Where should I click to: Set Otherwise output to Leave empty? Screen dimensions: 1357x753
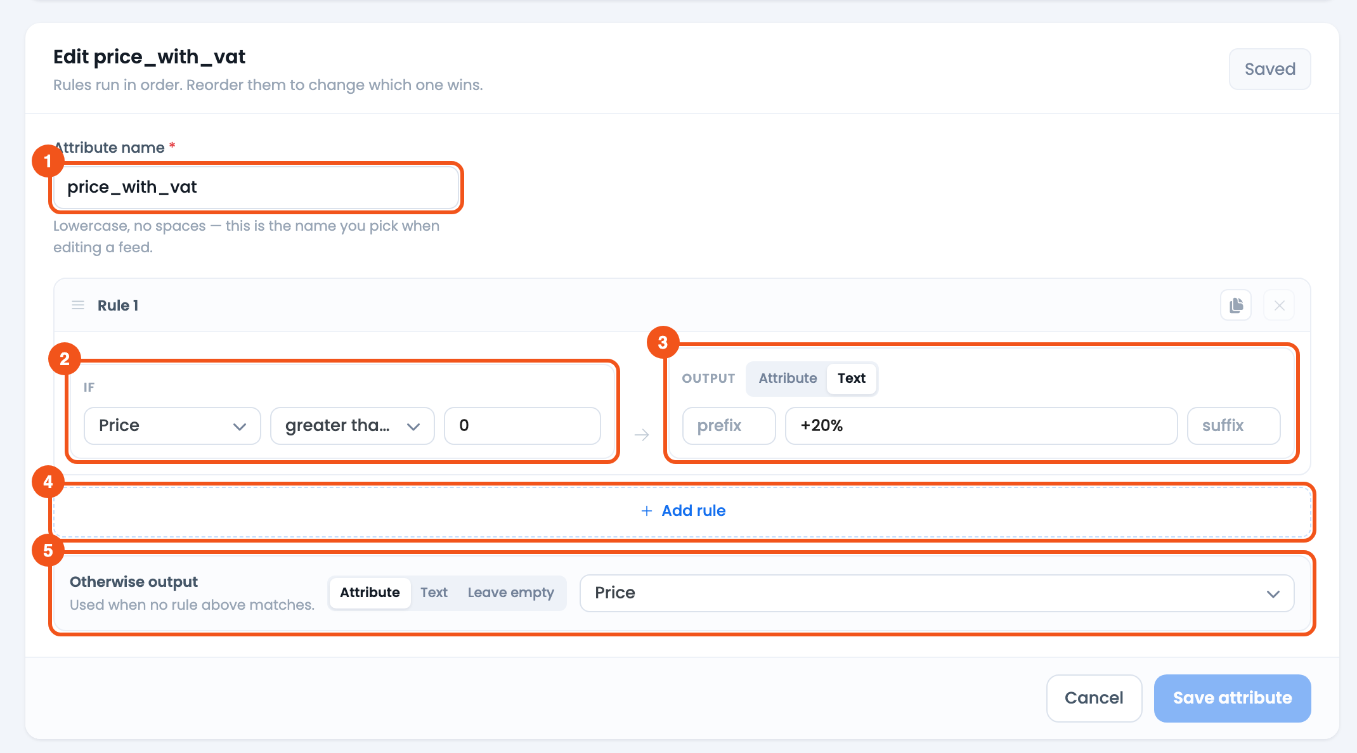[511, 593]
